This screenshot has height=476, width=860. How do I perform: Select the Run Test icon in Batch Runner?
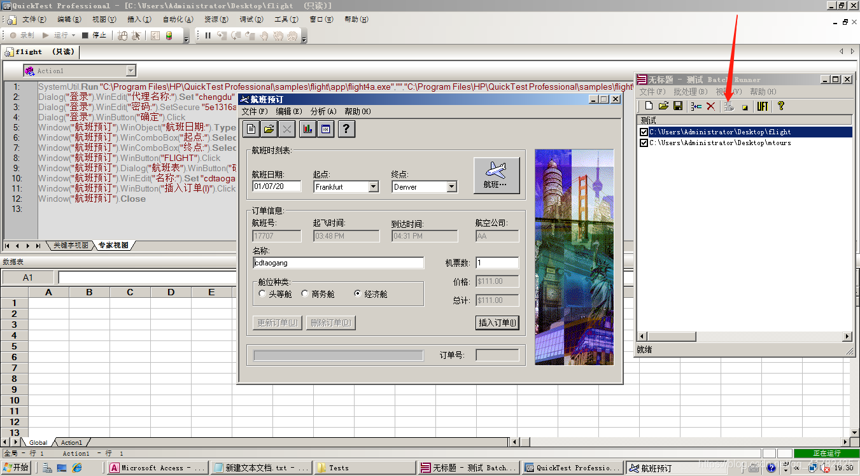point(730,106)
